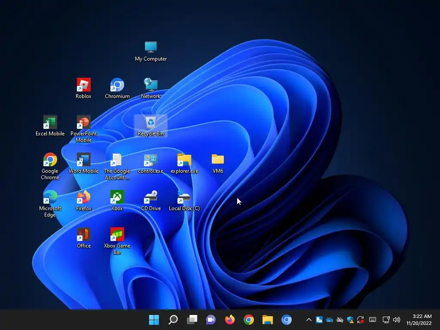Launch Firefox from the taskbar
Viewport: 440px width, 330px height.
tap(230, 320)
